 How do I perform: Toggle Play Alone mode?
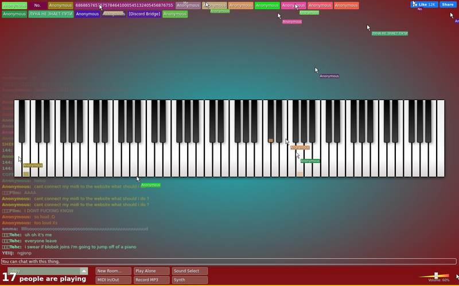(151, 271)
